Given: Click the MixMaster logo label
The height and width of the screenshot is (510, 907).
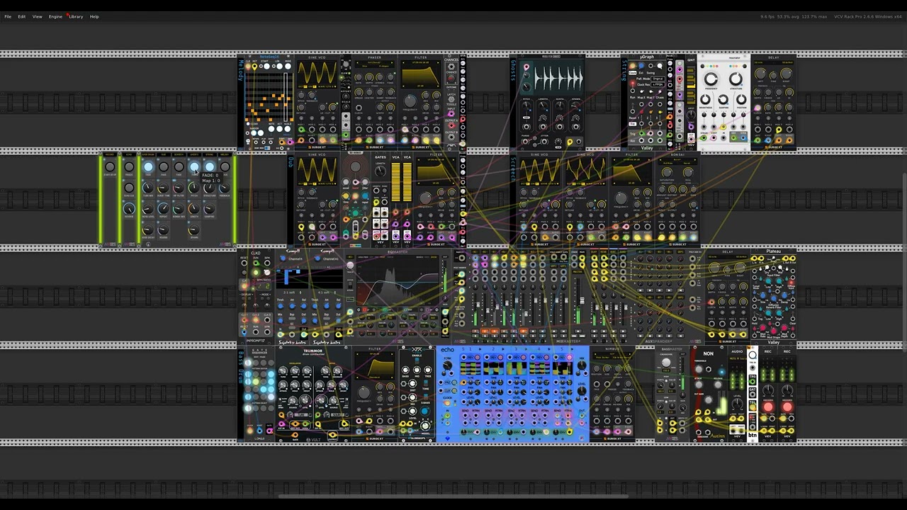Looking at the screenshot, I should (x=568, y=341).
